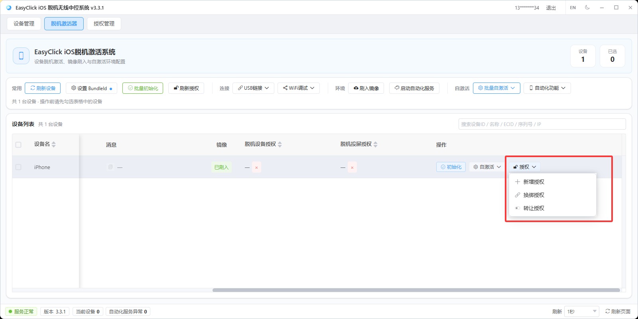Click the phone icon beside EasyClick title
Screen dimensions: 638x319
21,56
